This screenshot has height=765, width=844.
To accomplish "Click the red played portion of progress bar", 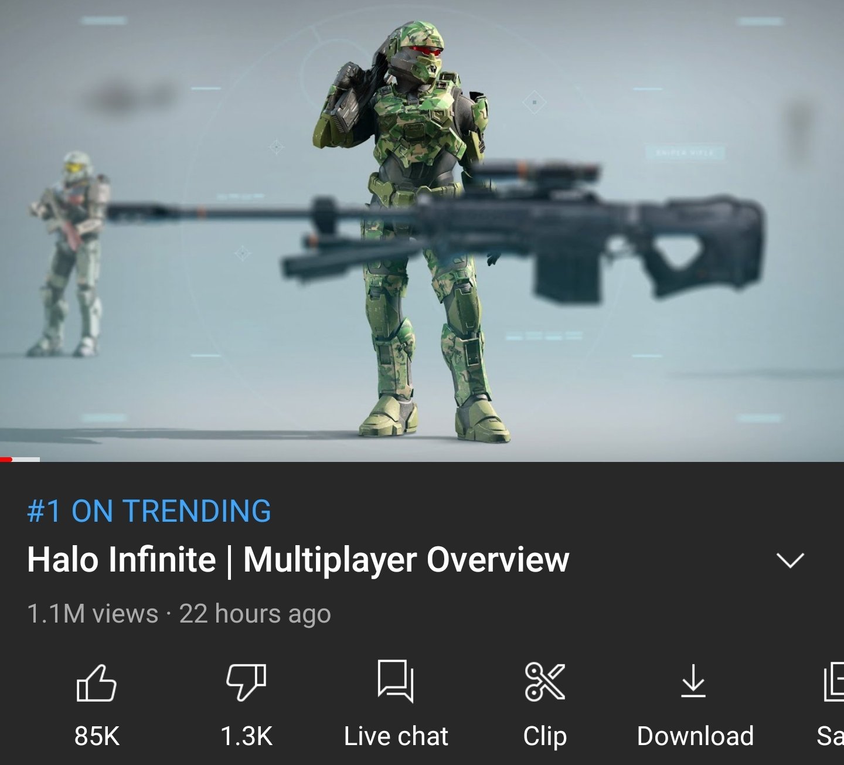I will (6, 460).
